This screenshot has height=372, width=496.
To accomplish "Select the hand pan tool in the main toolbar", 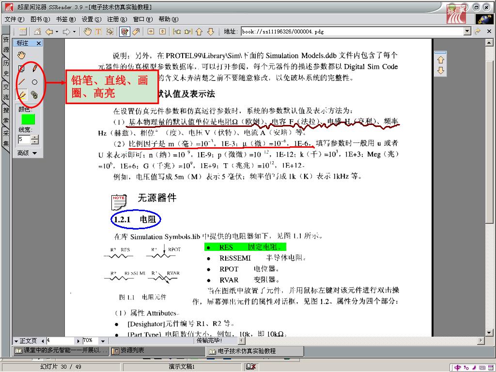I will click(88, 31).
